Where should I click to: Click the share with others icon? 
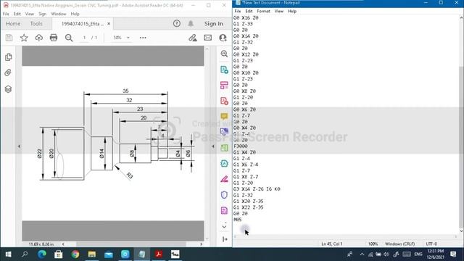coord(223,38)
